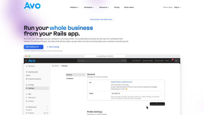Click the Http users cloud icon
This screenshot has width=204, height=115.
tap(27, 98)
